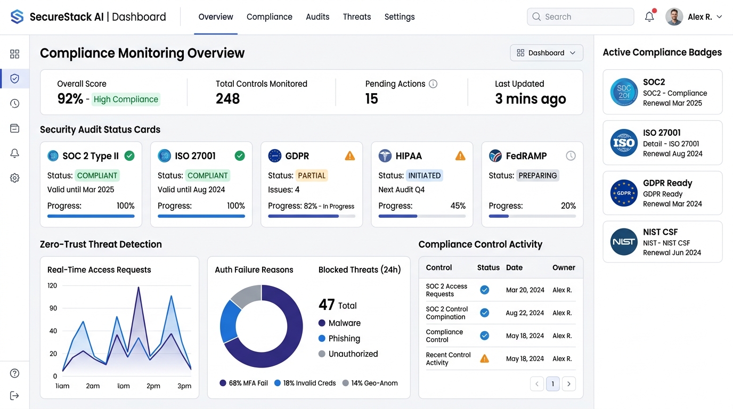733x409 pixels.
Task: Open the archive box icon in the sidebar
Action: (14, 128)
